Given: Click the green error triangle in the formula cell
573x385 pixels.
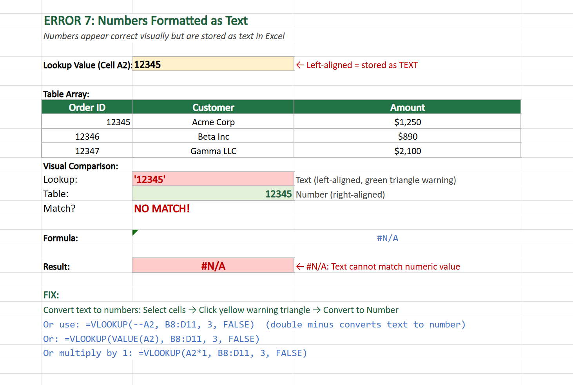Looking at the screenshot, I should [135, 232].
